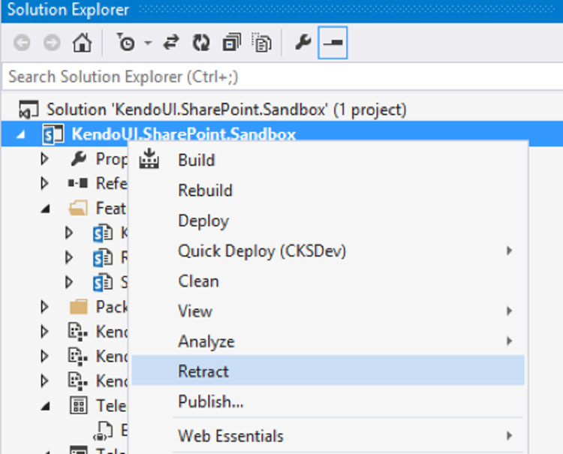Choose Publish... from the context menu

point(328,401)
